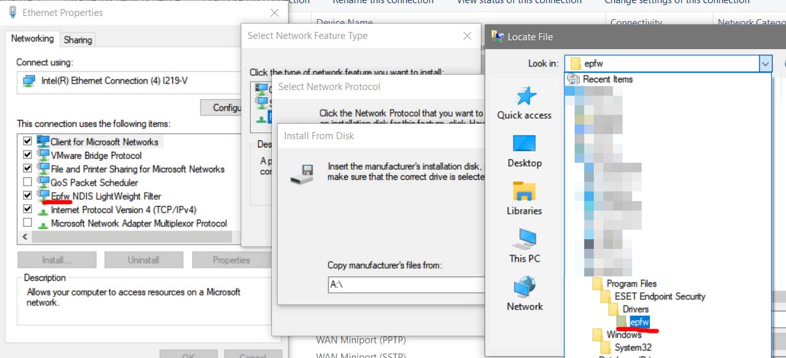Image resolution: width=786 pixels, height=358 pixels.
Task: Click the Recent Items icon in dropdown
Action: tap(573, 79)
